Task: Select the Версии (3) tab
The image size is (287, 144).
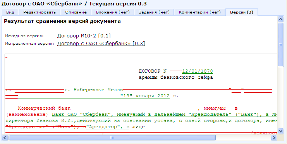Action: [242, 12]
